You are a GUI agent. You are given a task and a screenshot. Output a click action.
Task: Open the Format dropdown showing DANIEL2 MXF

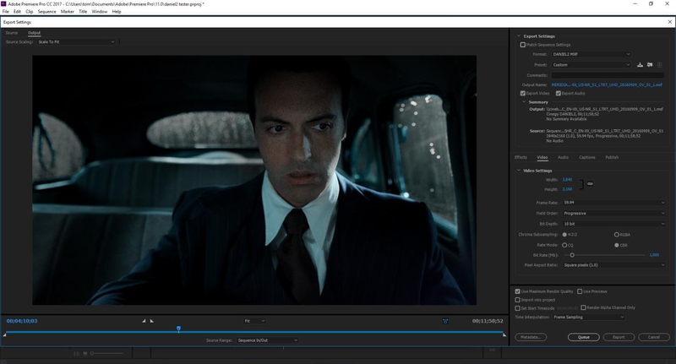coord(591,54)
